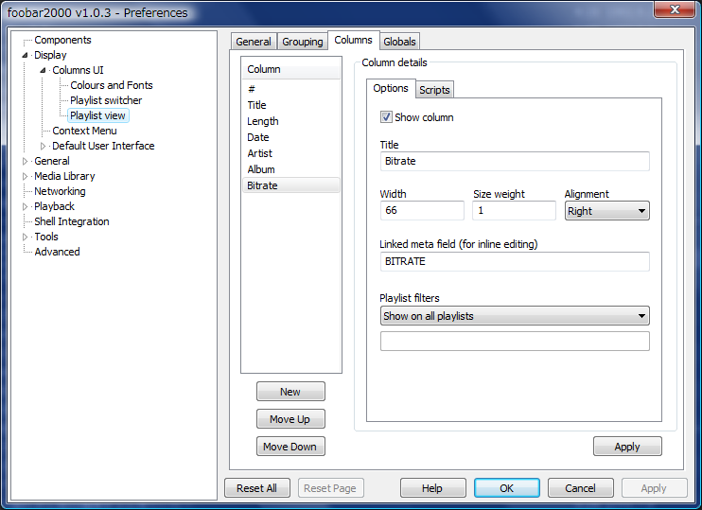This screenshot has width=702, height=510.
Task: Open the Playlist filters dropdown
Action: pyautogui.click(x=515, y=316)
